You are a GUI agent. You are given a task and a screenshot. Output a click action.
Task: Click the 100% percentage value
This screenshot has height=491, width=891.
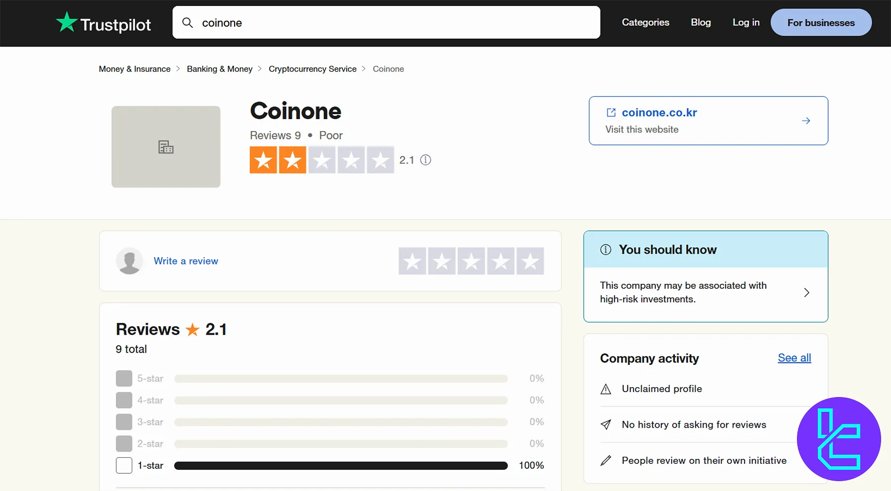click(x=531, y=465)
